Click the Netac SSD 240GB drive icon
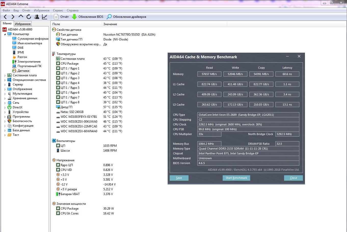The image size is (347, 232). 58,112
